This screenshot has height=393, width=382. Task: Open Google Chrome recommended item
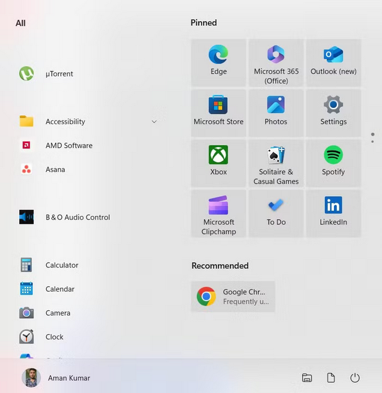(233, 296)
